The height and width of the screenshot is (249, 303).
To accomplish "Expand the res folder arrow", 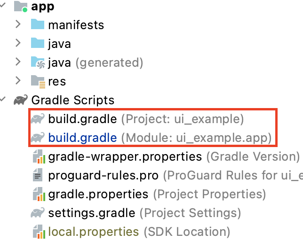I will [x=18, y=81].
